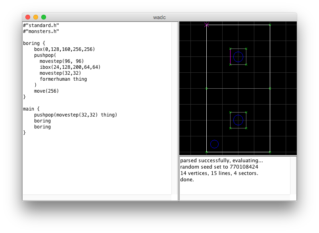The image size is (319, 233).
Task: Click the "14 vertices, 15 lines" output line
Action: (x=219, y=173)
